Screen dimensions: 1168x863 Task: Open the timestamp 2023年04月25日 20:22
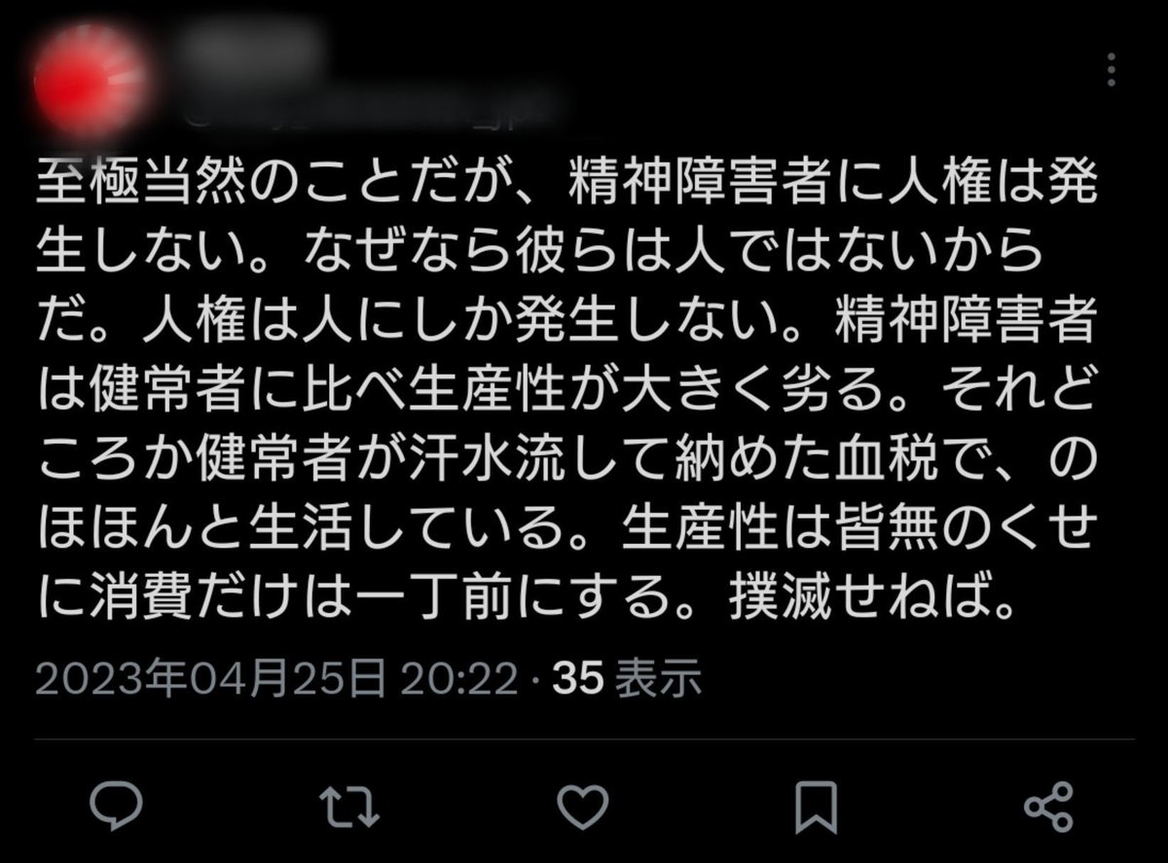click(276, 680)
